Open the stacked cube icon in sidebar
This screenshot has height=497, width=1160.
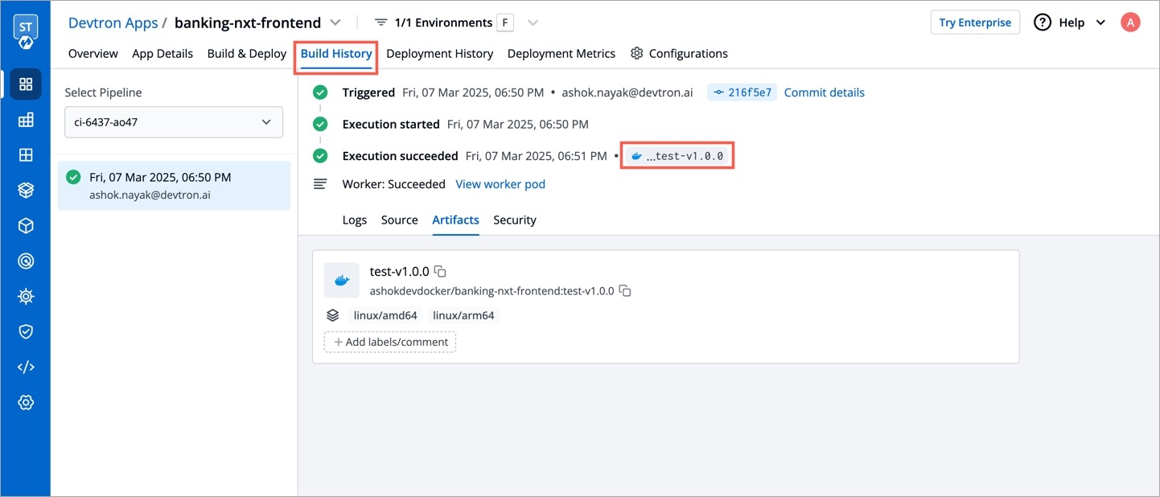click(x=26, y=190)
